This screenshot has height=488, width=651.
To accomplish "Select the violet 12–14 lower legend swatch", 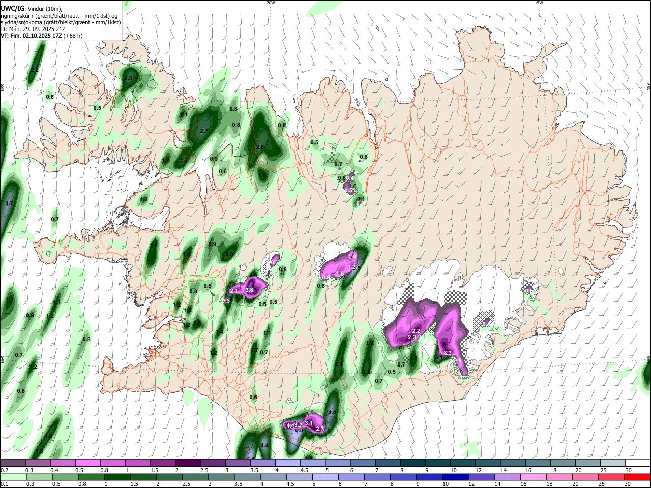I will (482, 477).
